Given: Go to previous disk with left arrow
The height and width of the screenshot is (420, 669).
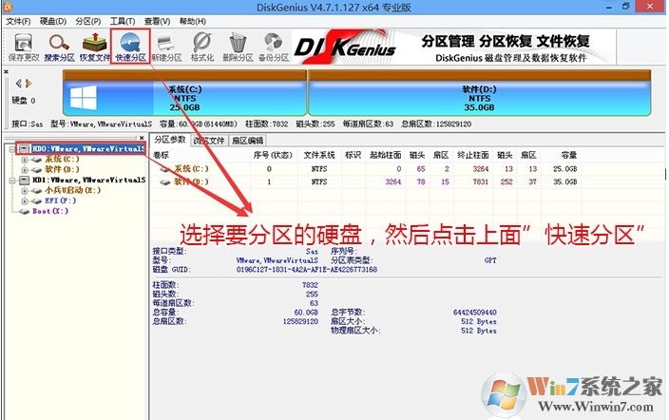Looking at the screenshot, I should 18,84.
